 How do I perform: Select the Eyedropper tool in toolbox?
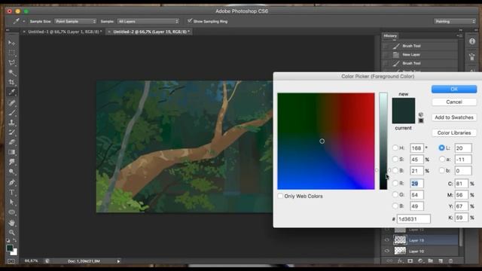pyautogui.click(x=12, y=92)
